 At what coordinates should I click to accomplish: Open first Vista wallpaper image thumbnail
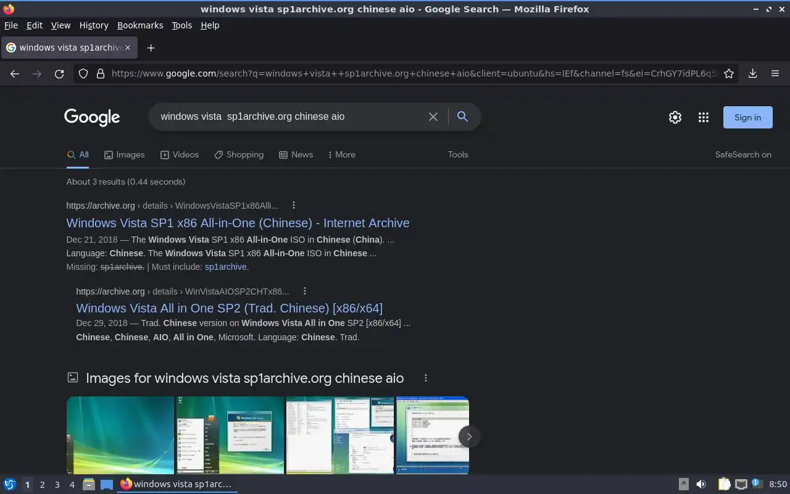tap(120, 435)
